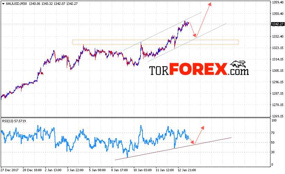This screenshot has height=174, width=285.
Task: Click the 12 Jan 21:00 time label
Action: coord(187,170)
